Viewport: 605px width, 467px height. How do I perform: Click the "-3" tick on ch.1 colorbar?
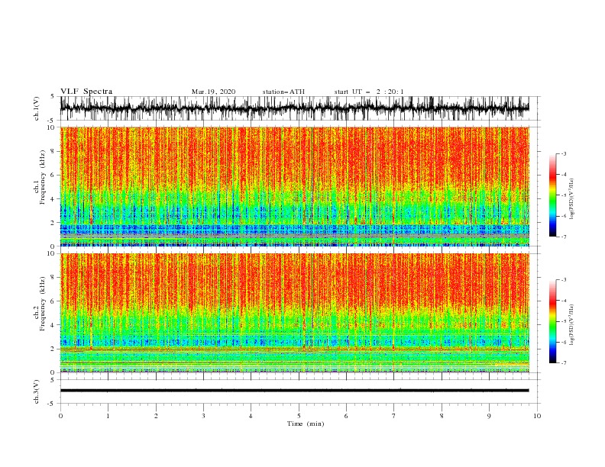tap(563, 153)
